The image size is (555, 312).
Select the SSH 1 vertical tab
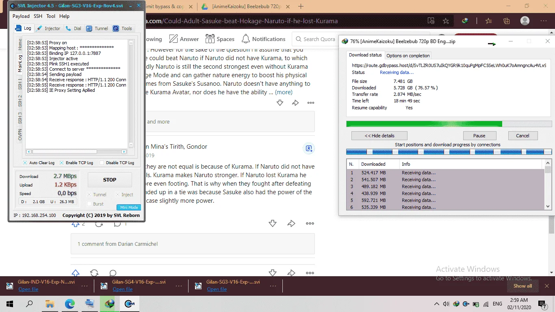point(20,84)
